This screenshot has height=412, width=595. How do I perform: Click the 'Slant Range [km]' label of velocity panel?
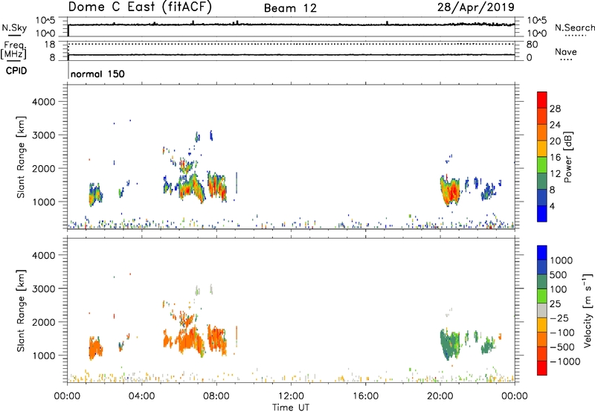(21, 311)
